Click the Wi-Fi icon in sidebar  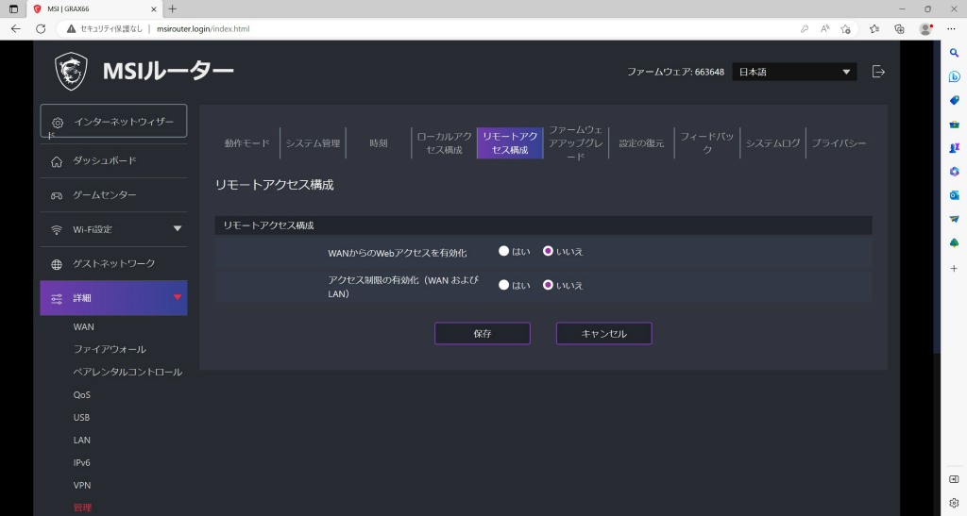[57, 229]
